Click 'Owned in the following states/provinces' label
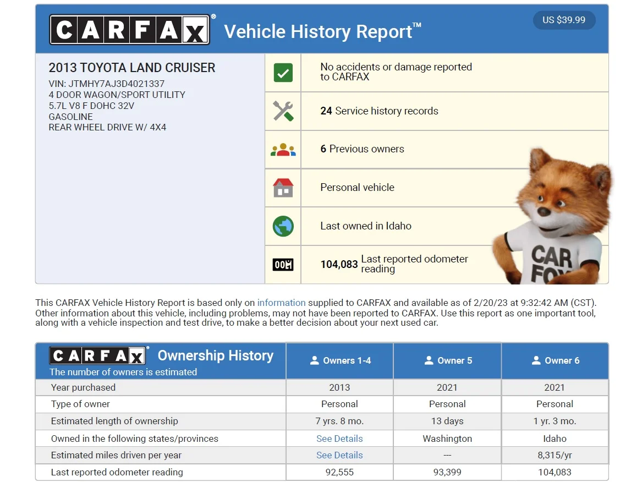Screen dimensions: 642x482 tap(134, 439)
